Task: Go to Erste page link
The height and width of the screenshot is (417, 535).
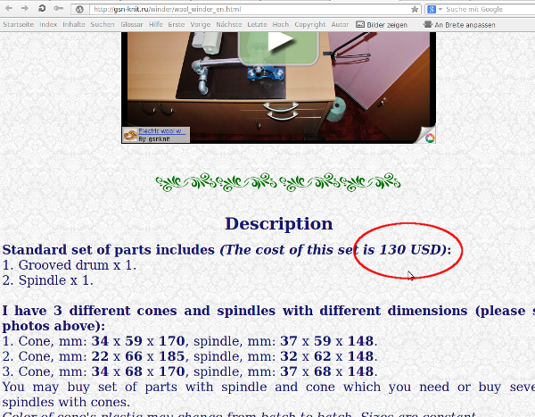Action: click(176, 25)
